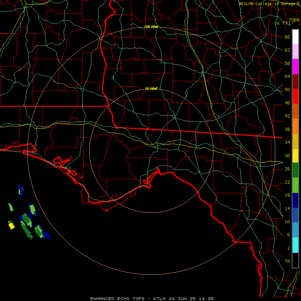
Task: Click the "ENHANCED ECHO TOPS" product title
Action: tap(117, 299)
